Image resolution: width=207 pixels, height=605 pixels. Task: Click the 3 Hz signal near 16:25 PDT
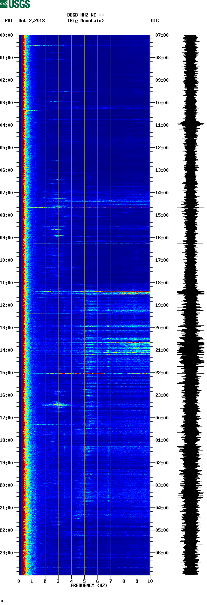tap(58, 404)
